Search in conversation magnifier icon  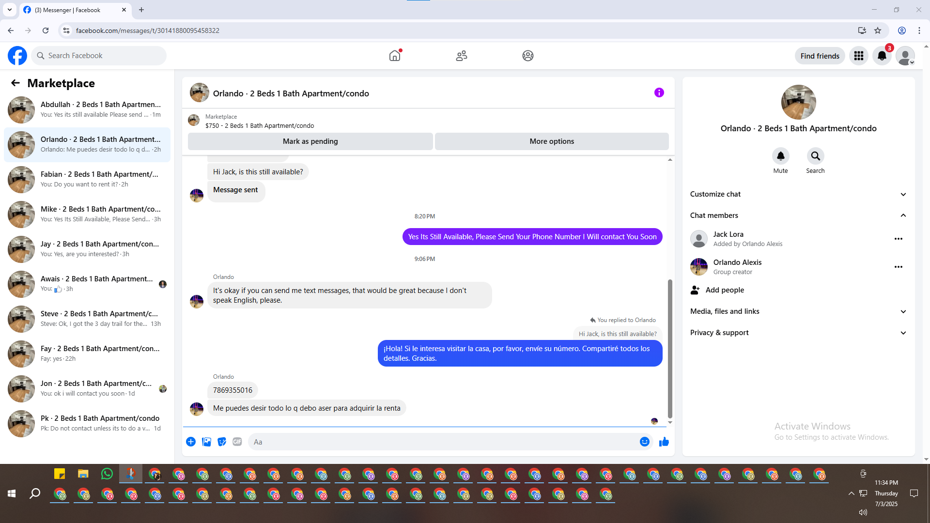815,156
